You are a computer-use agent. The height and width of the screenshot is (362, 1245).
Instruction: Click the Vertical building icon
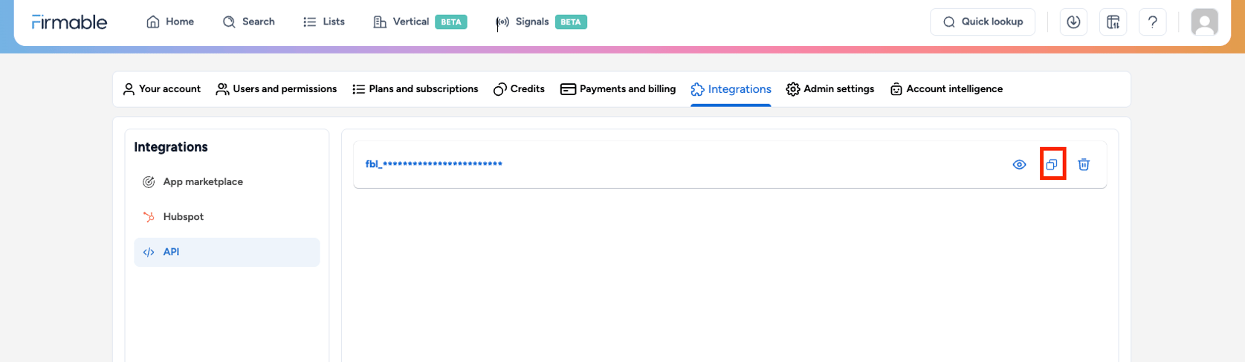[380, 22]
